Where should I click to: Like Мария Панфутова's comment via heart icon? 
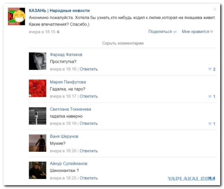point(210,96)
